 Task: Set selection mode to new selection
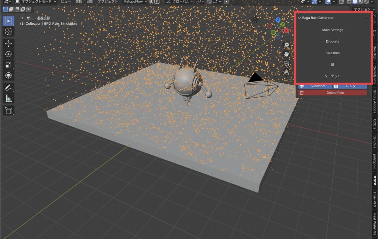5,9
